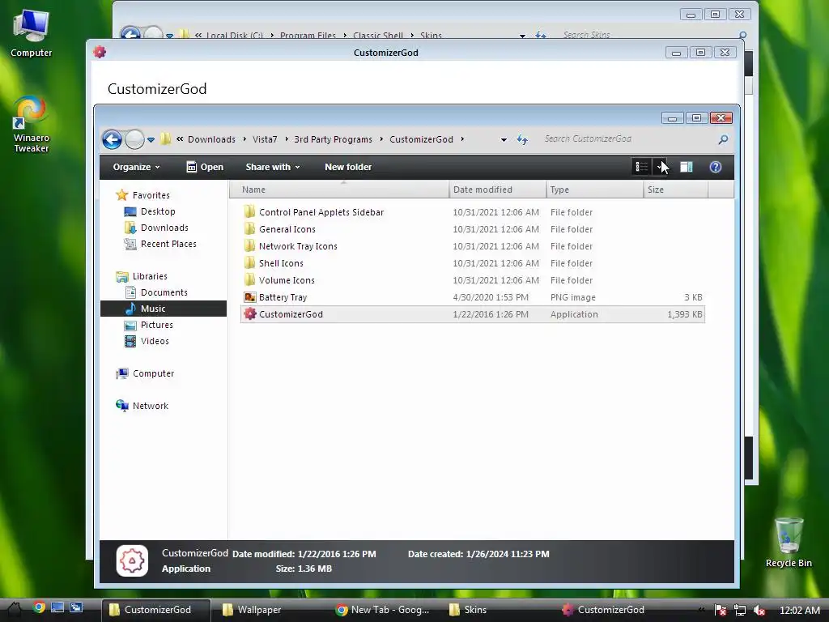Sort files by Name column header

339,190
